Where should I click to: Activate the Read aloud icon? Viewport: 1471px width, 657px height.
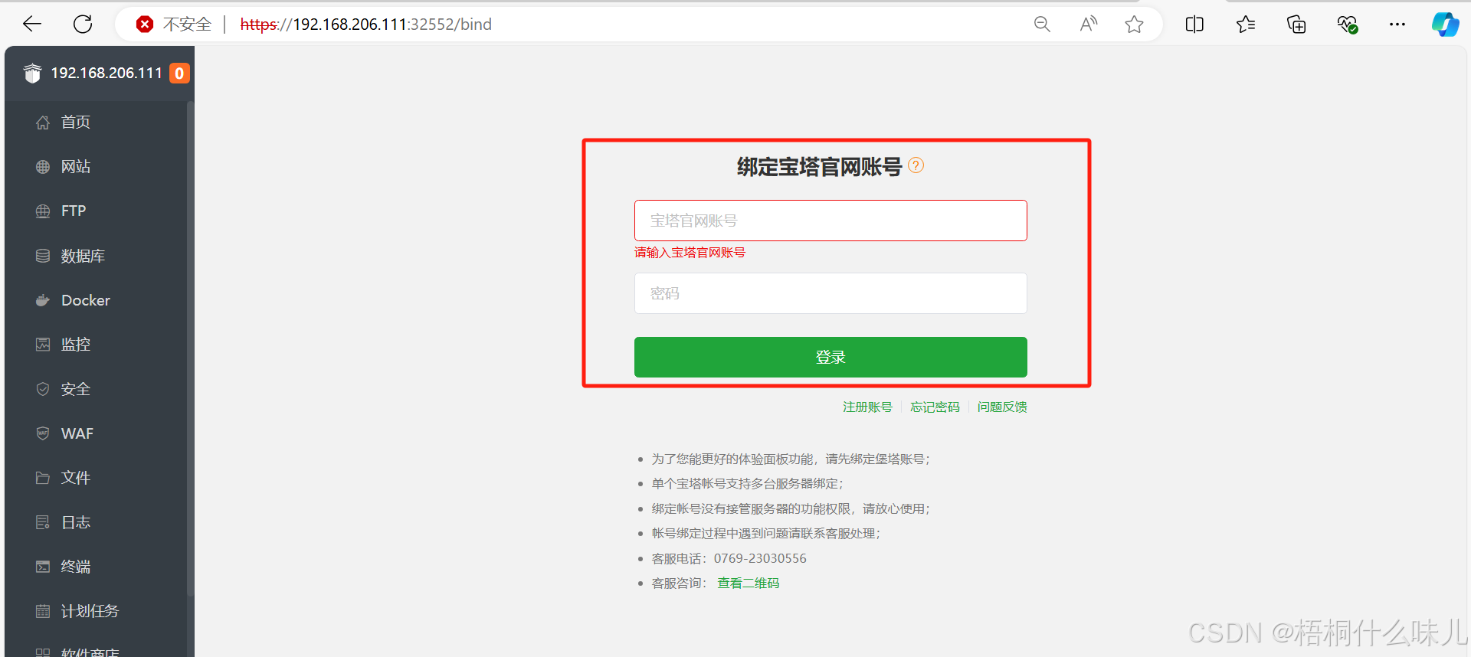coord(1088,25)
